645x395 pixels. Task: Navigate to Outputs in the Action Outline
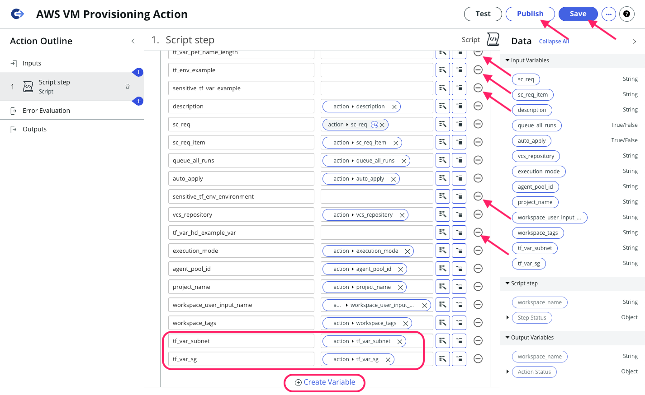coord(34,129)
